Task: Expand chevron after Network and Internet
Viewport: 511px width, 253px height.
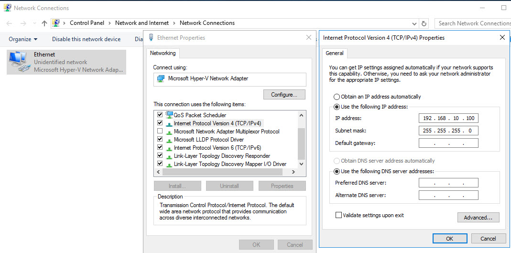Action: point(174,23)
